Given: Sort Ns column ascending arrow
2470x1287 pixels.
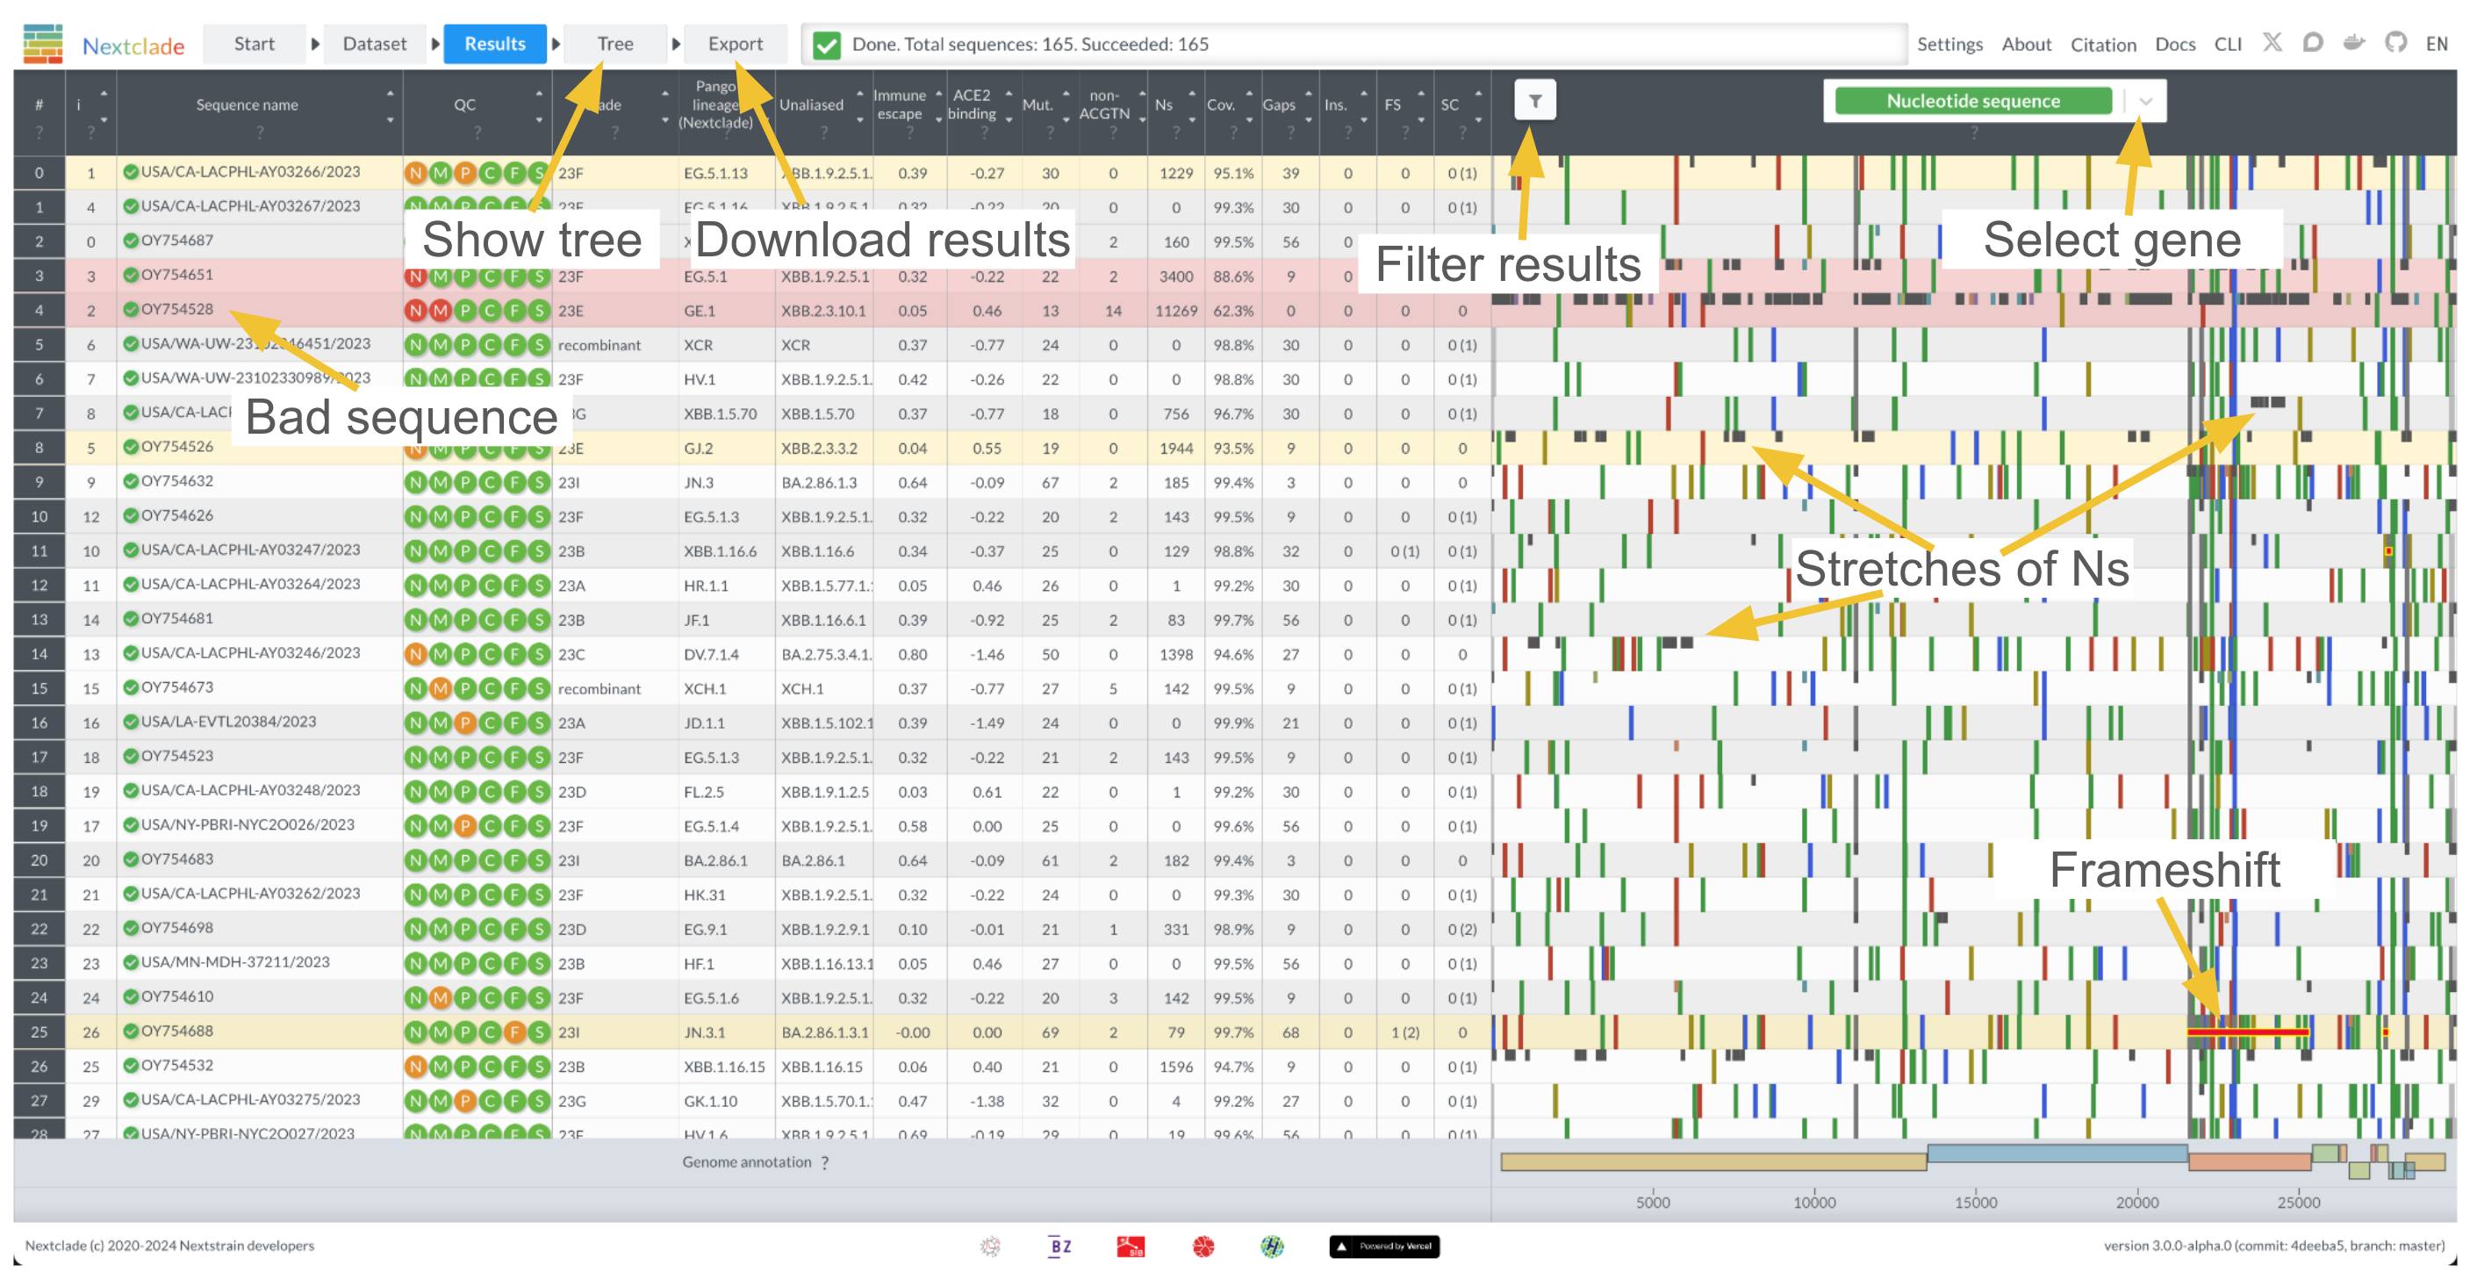Looking at the screenshot, I should pyautogui.click(x=1192, y=93).
